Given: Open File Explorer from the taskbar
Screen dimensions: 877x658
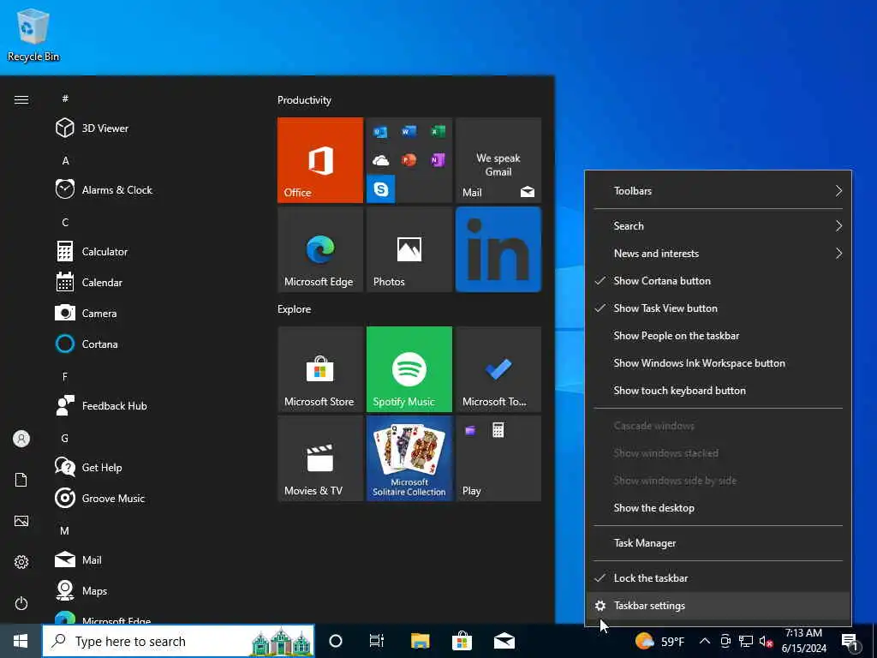Looking at the screenshot, I should coord(420,641).
